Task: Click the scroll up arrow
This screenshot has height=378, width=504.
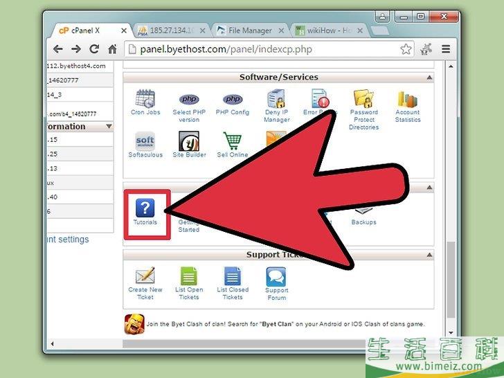Action: (451, 66)
